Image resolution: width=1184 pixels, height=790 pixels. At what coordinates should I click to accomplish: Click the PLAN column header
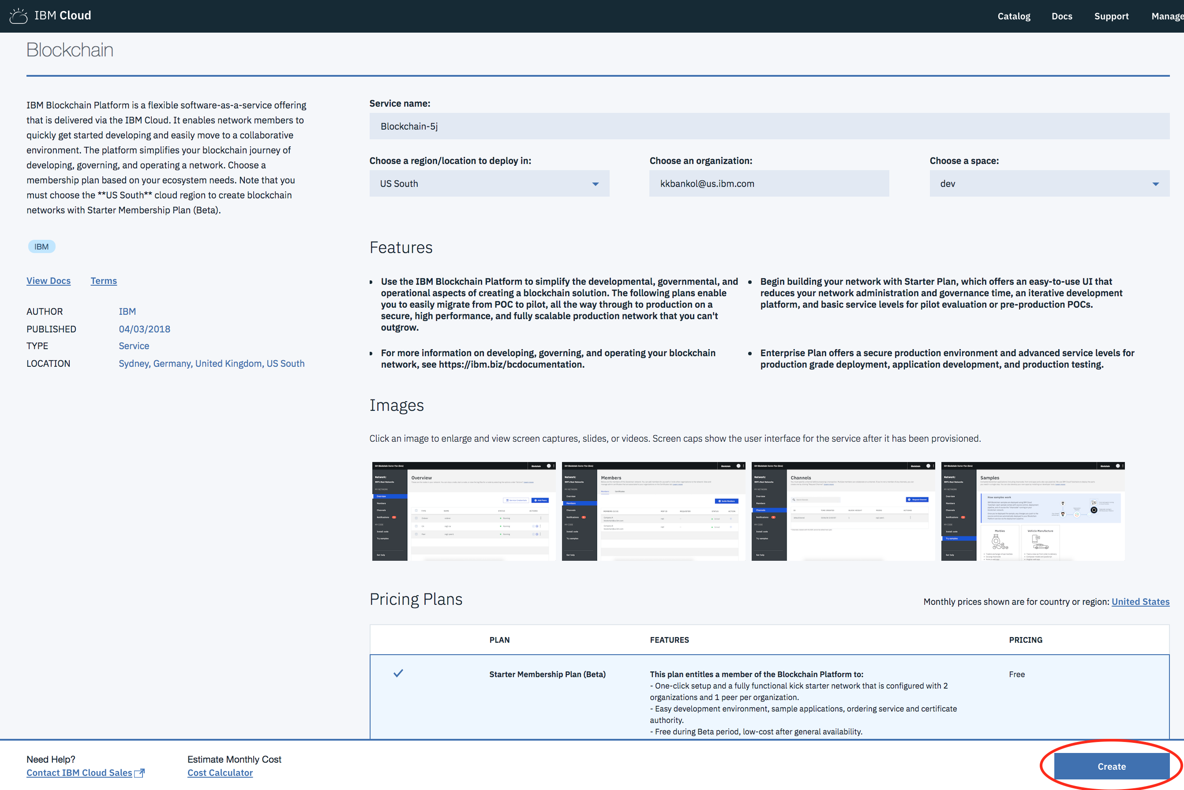tap(499, 640)
